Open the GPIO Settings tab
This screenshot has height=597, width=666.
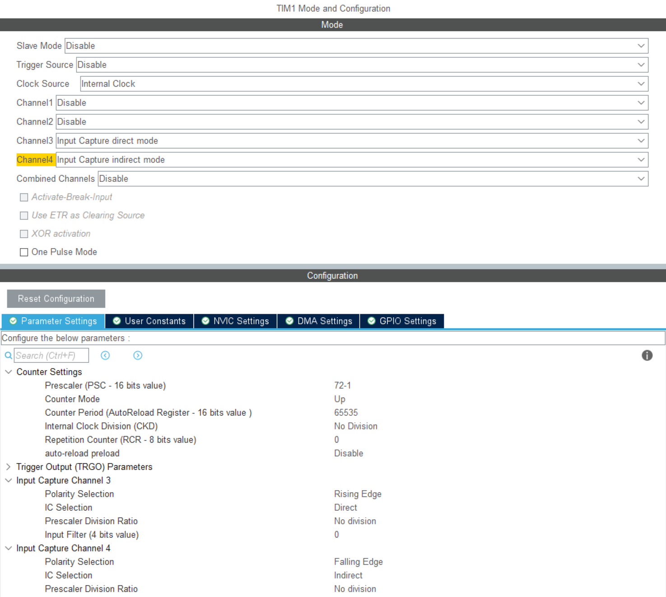pyautogui.click(x=402, y=321)
